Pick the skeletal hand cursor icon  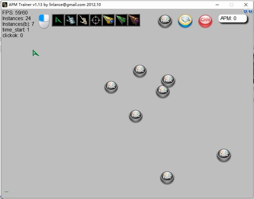coord(83,20)
